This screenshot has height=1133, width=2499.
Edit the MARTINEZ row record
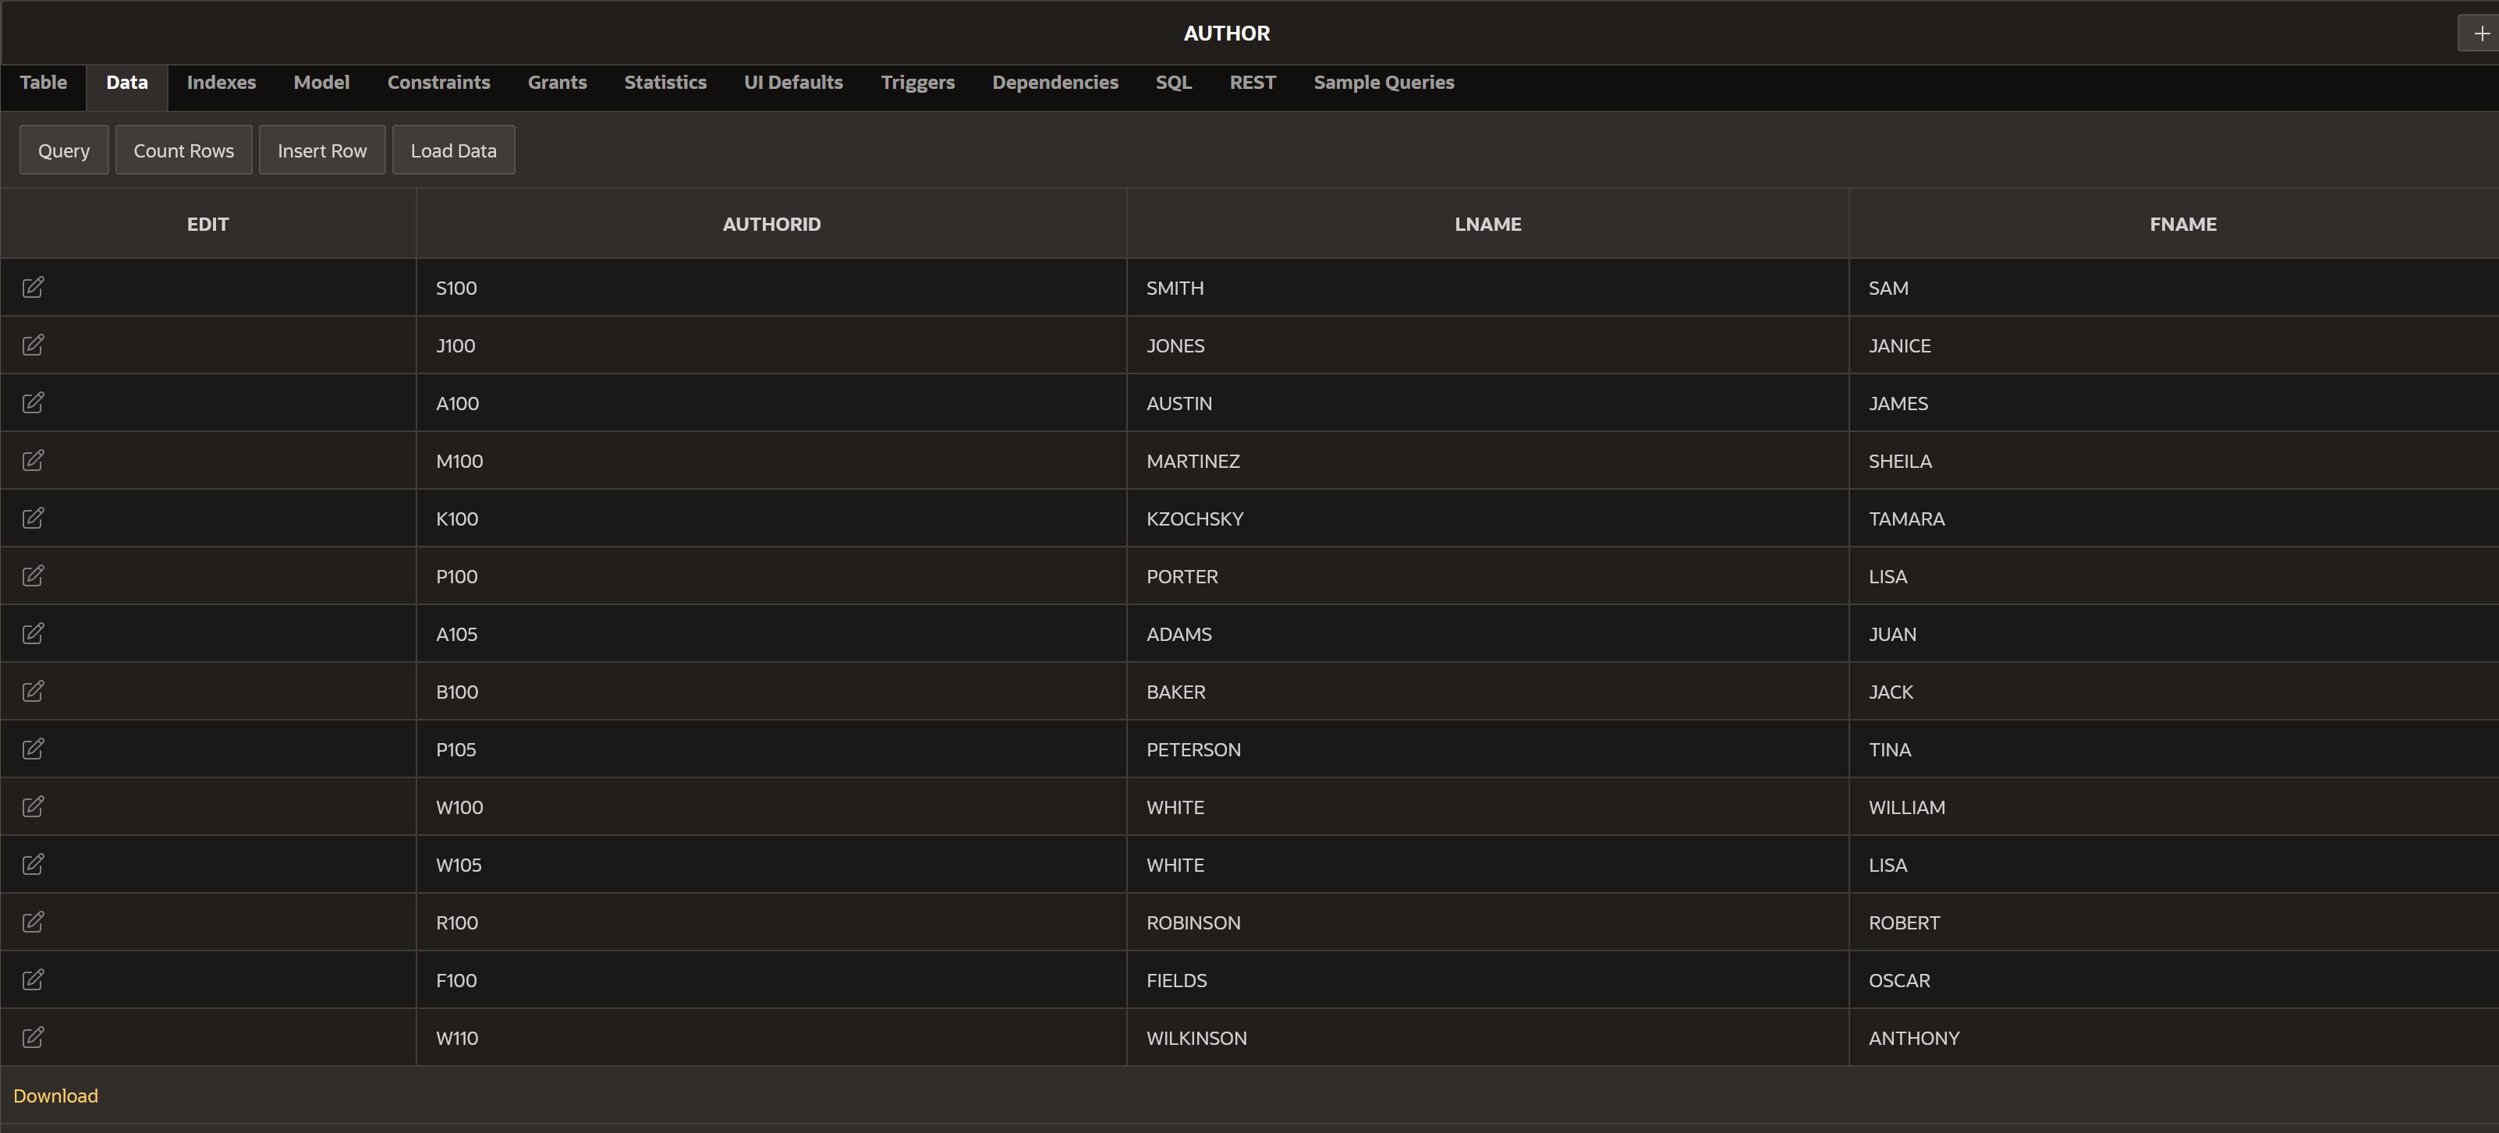[33, 461]
